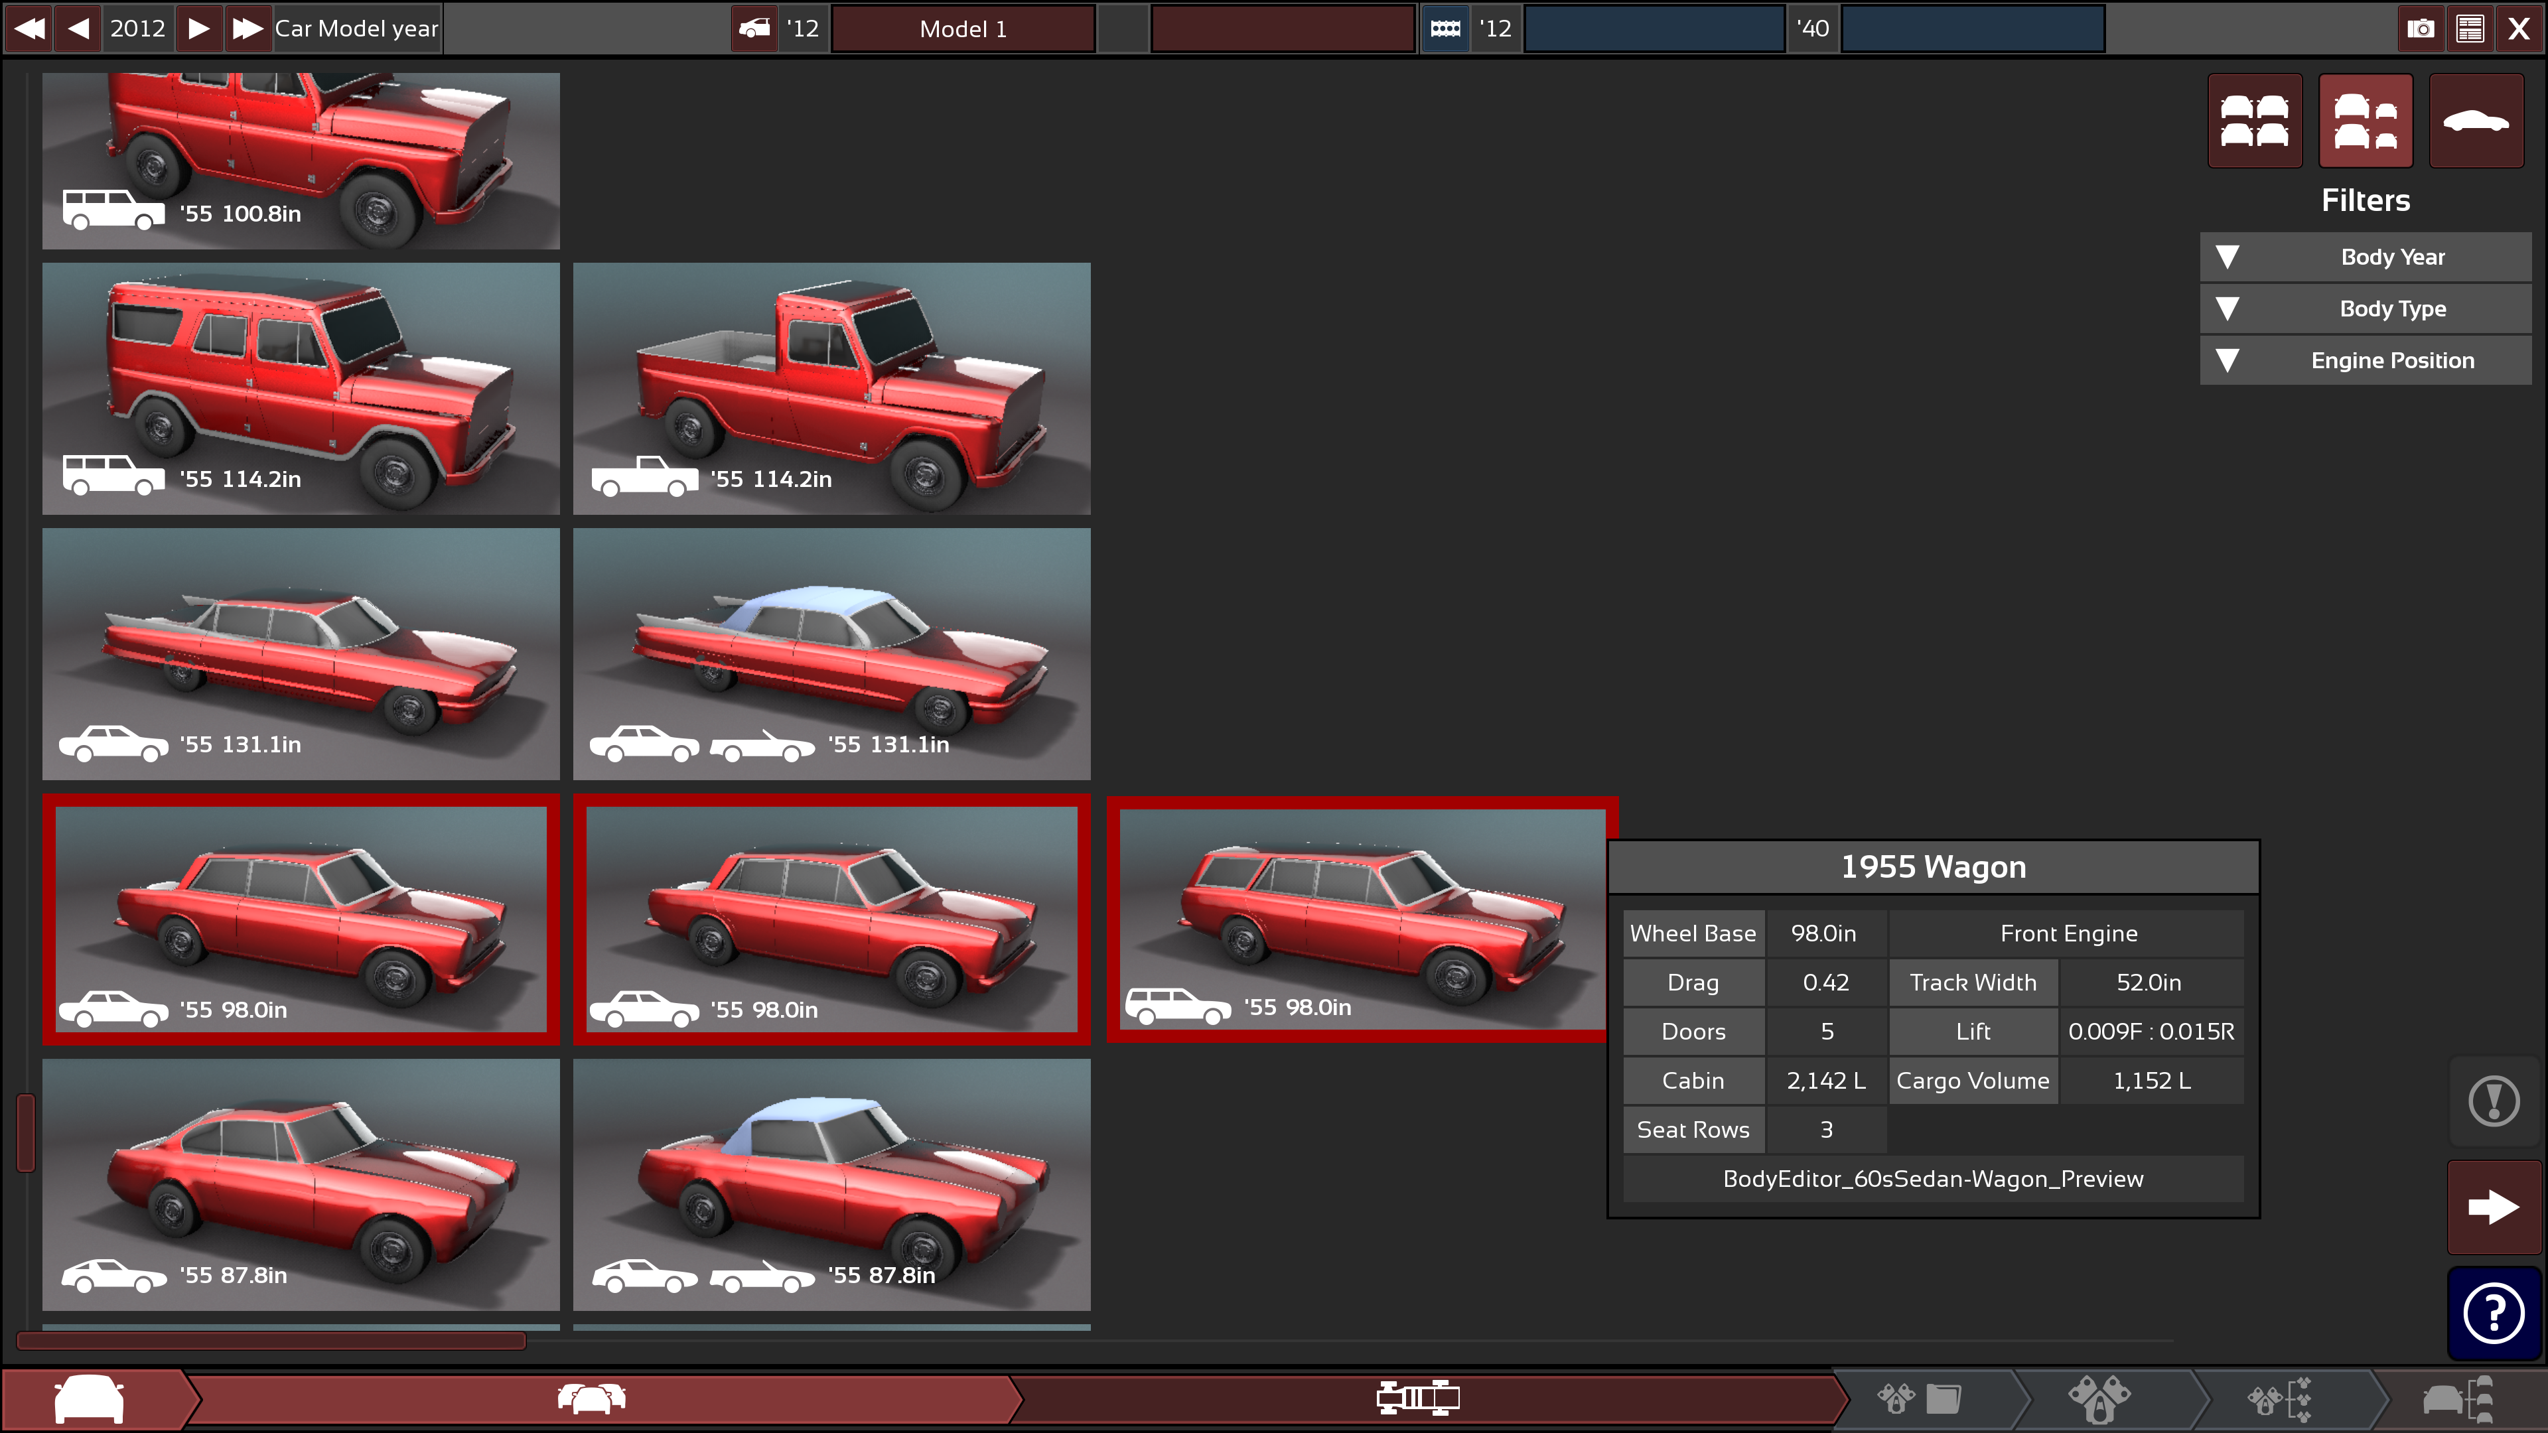Select the '55 87.8in coupe body

click(301, 1185)
